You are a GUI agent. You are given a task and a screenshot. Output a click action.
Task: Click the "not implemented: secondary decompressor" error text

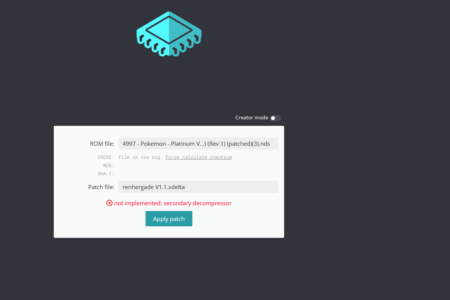(x=173, y=203)
